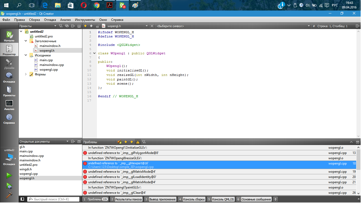Collapse the Заголовочные folder
This screenshot has height=203, width=362.
pos(26,41)
